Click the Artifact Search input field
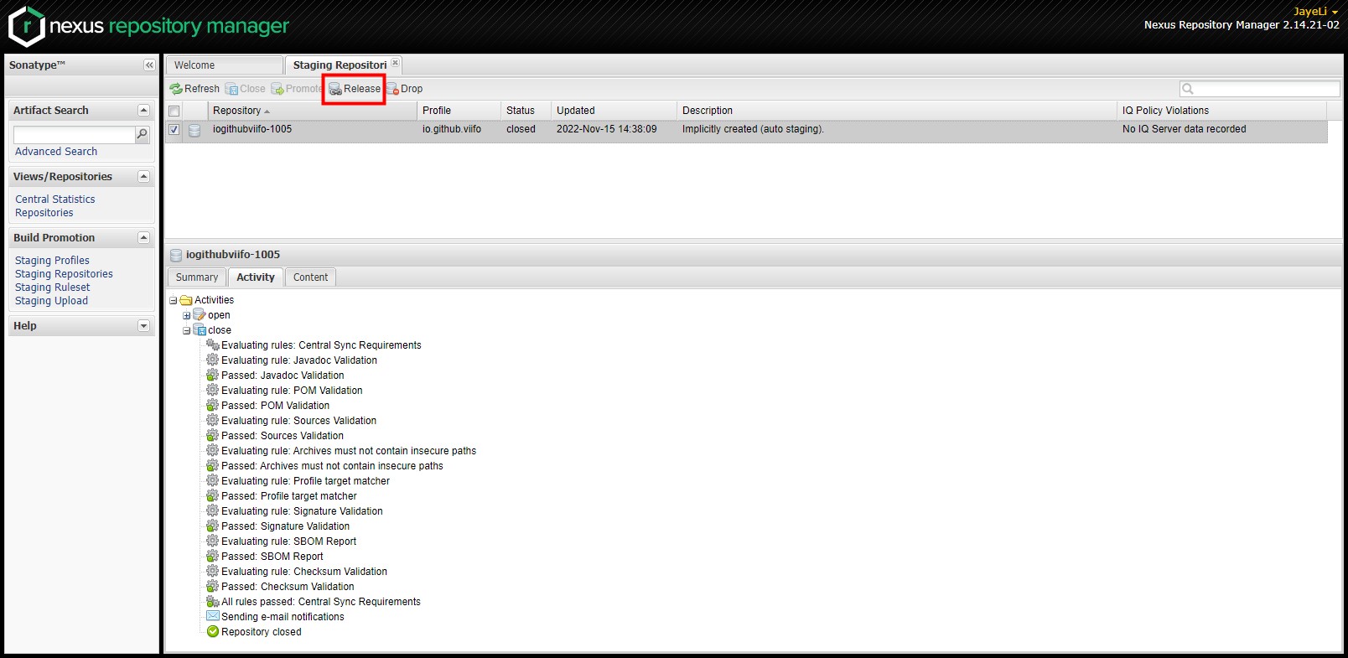The image size is (1348, 658). 74,135
